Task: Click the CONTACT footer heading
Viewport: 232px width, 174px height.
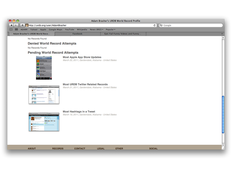Action: tap(80, 148)
